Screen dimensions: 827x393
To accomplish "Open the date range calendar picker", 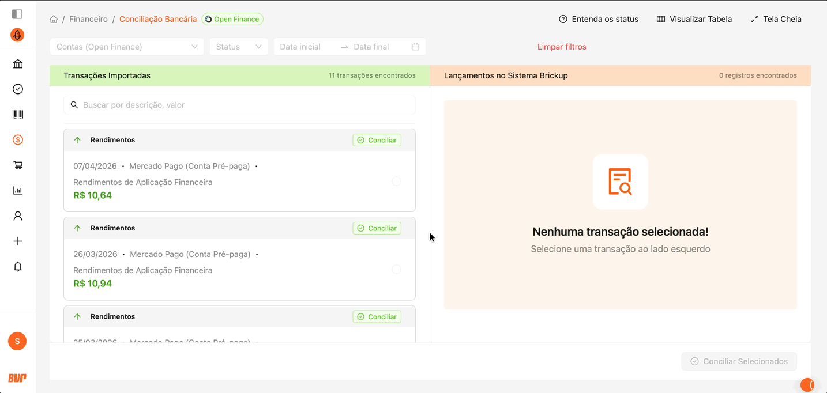I will [x=415, y=47].
